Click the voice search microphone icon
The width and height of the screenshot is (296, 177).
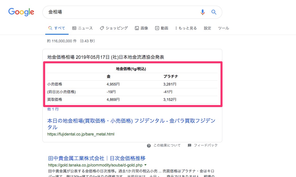coord(203,12)
